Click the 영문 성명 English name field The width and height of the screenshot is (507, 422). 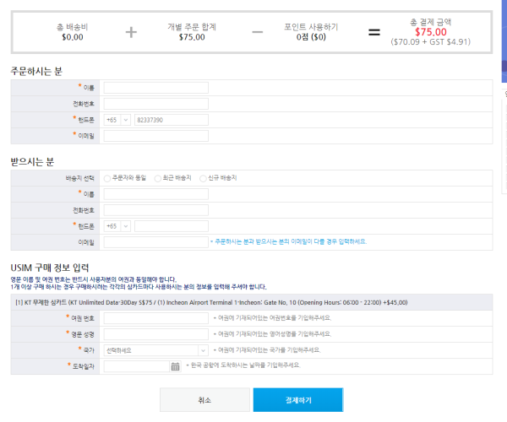[x=155, y=334]
